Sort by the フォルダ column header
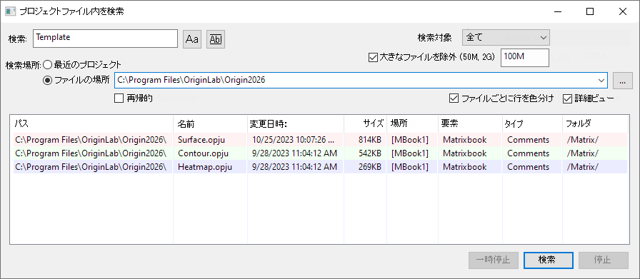 [595, 123]
